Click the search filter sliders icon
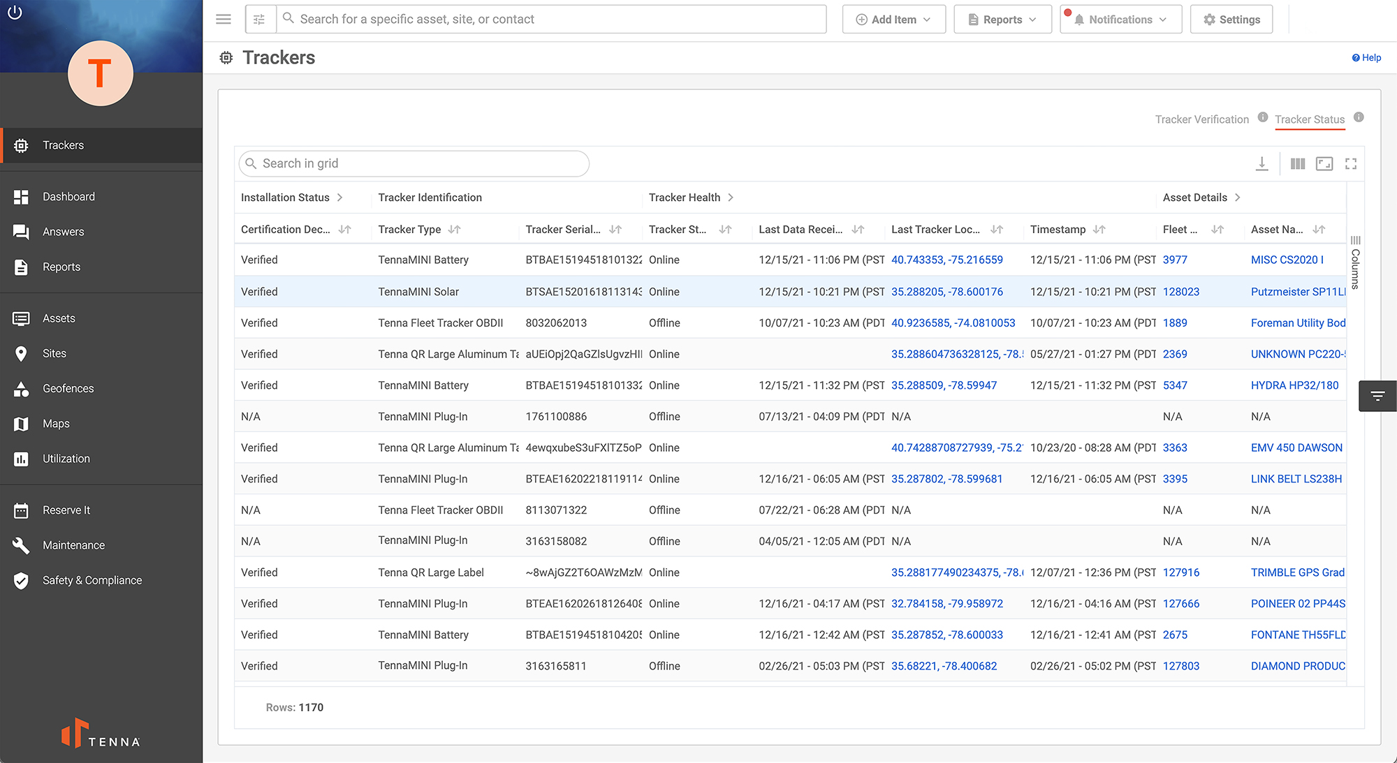The height and width of the screenshot is (763, 1397). click(x=259, y=20)
